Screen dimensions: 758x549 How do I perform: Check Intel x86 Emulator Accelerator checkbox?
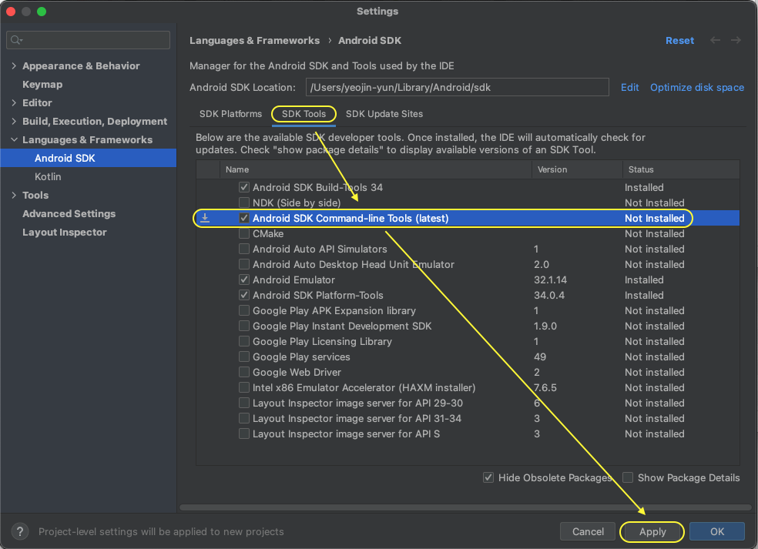tap(244, 387)
